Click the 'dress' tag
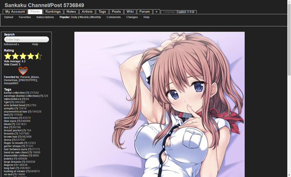This screenshot has height=177, width=291. pos(8,140)
